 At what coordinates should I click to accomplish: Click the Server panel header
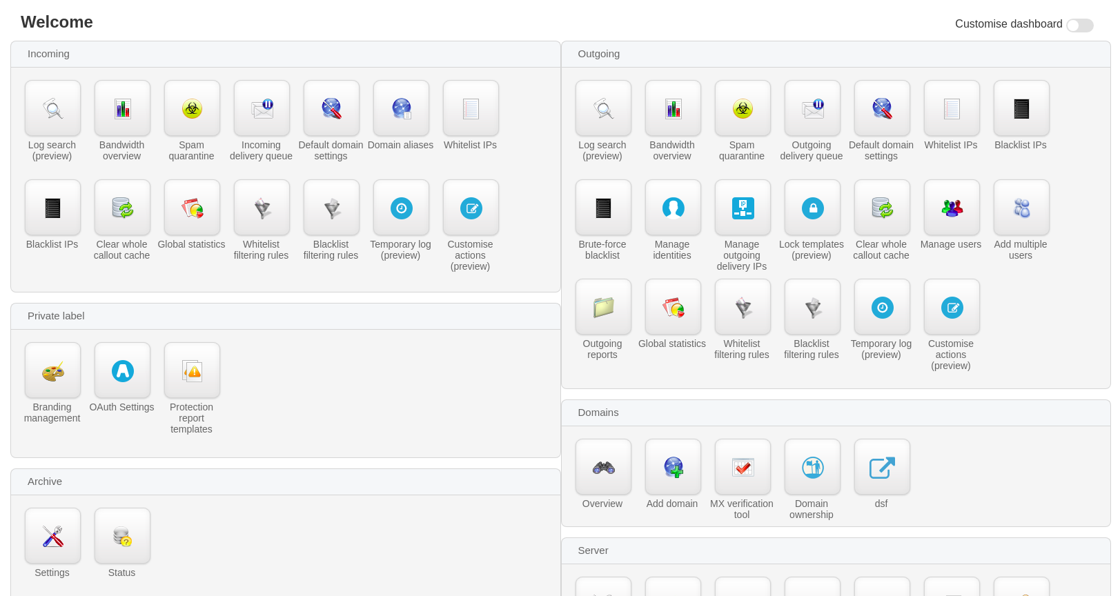click(x=836, y=550)
